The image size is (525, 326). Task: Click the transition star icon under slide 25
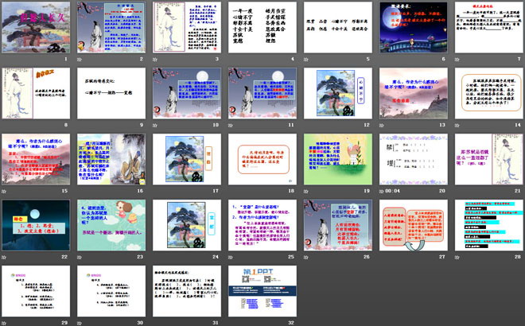(x=231, y=257)
